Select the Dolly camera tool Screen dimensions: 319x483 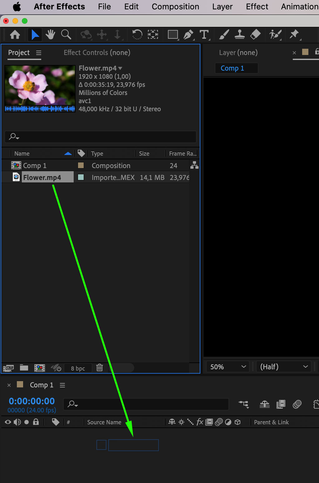click(117, 34)
